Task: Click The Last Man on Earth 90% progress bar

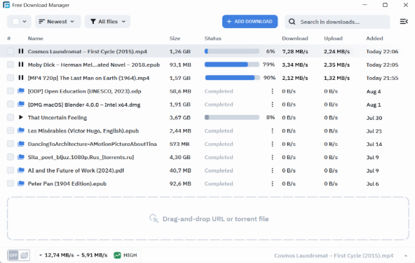Action: coord(232,78)
